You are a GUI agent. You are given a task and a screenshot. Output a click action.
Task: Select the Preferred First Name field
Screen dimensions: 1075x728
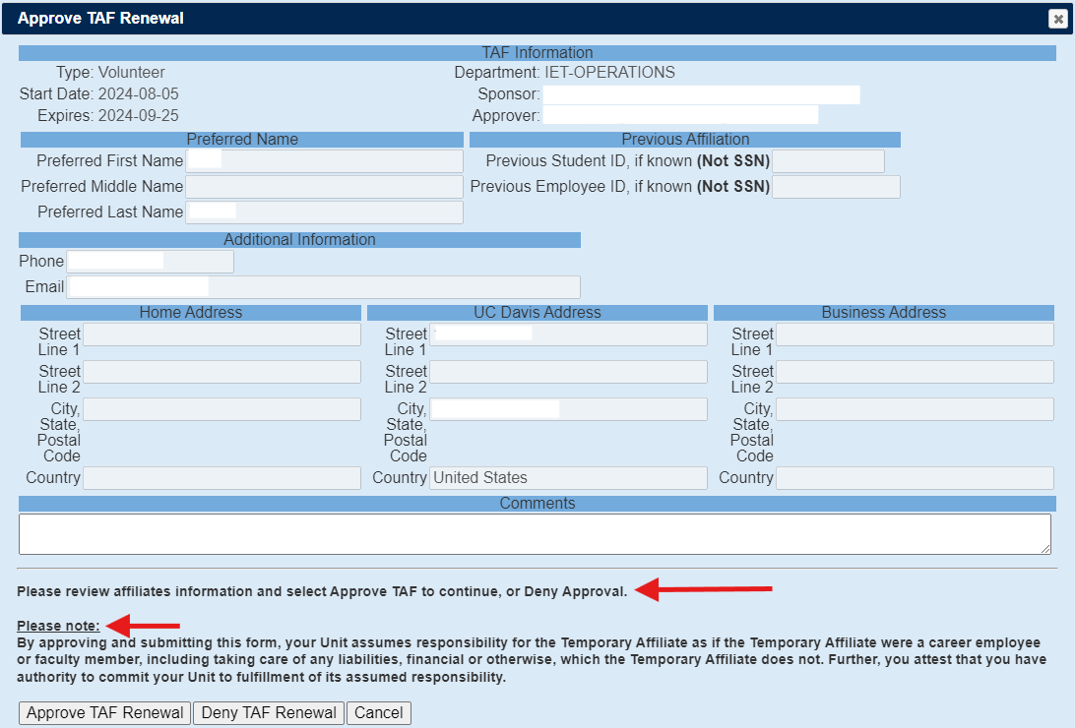click(324, 161)
